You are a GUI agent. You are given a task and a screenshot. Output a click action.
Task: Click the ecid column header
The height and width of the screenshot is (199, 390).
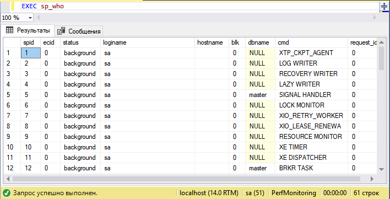click(51, 42)
